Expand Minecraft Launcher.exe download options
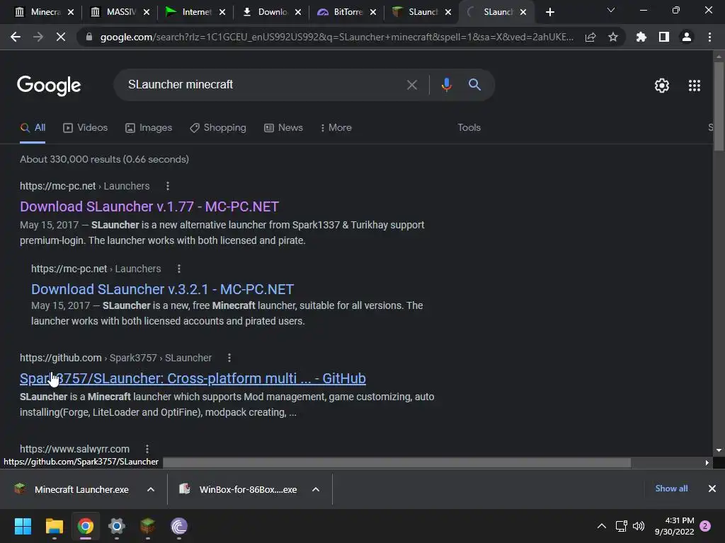Viewport: 725px width, 543px height. click(x=151, y=489)
